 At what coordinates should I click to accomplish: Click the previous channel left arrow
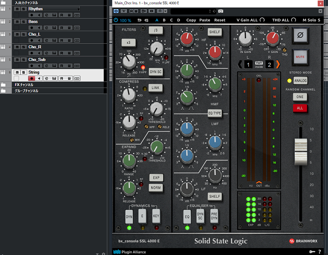click(x=240, y=64)
